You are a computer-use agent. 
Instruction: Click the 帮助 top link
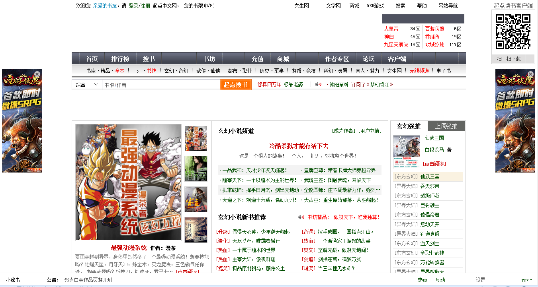coord(422,6)
